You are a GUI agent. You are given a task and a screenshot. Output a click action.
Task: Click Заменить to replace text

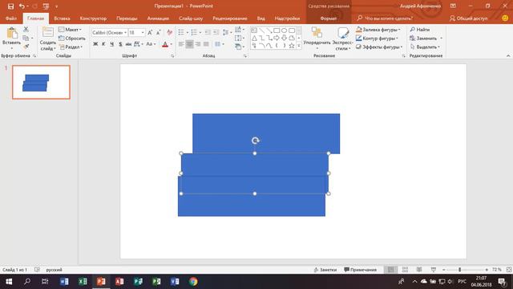[423, 39]
